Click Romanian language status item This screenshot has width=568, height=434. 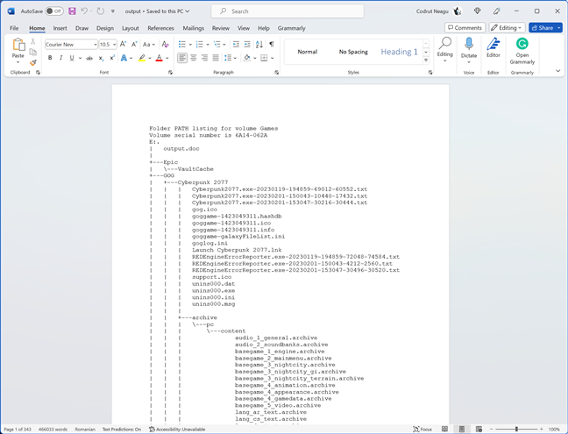point(85,430)
